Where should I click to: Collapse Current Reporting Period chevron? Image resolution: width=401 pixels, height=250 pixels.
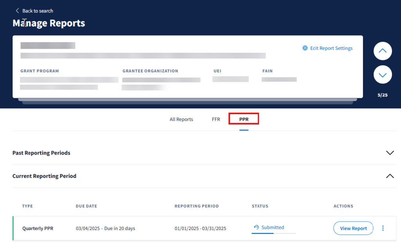390,176
